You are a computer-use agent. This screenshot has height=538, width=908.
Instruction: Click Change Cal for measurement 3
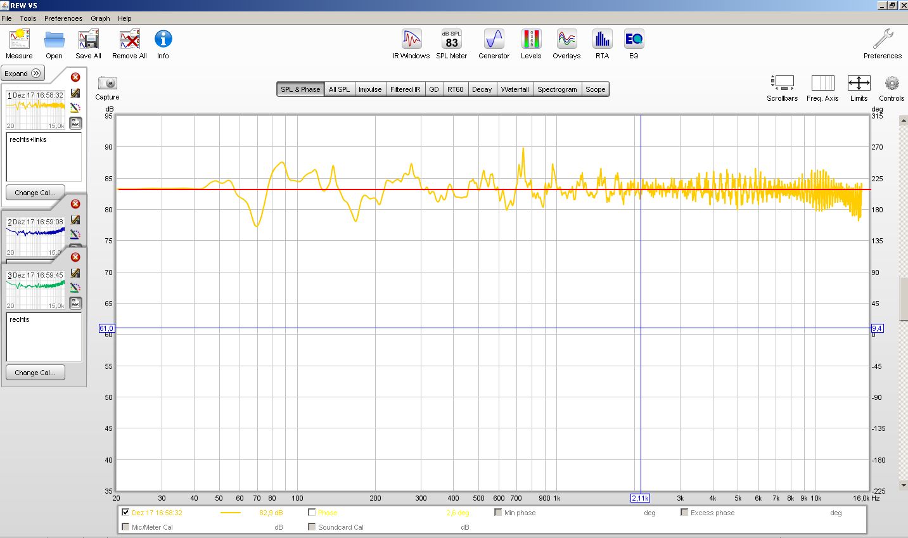(x=35, y=373)
